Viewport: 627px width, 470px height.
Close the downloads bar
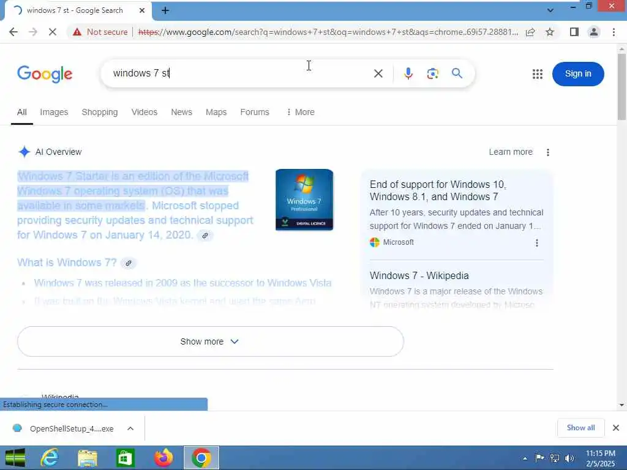coord(616,428)
